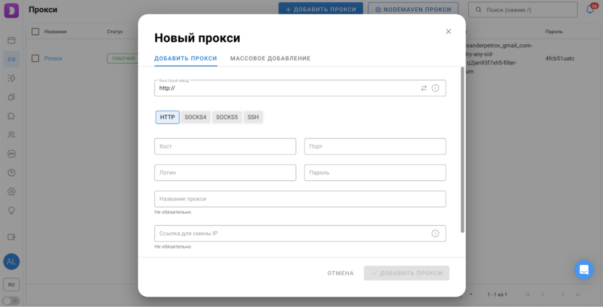Image resolution: width=603 pixels, height=307 pixels.
Task: Switch to the Массовое добавление tab
Action: tap(270, 58)
